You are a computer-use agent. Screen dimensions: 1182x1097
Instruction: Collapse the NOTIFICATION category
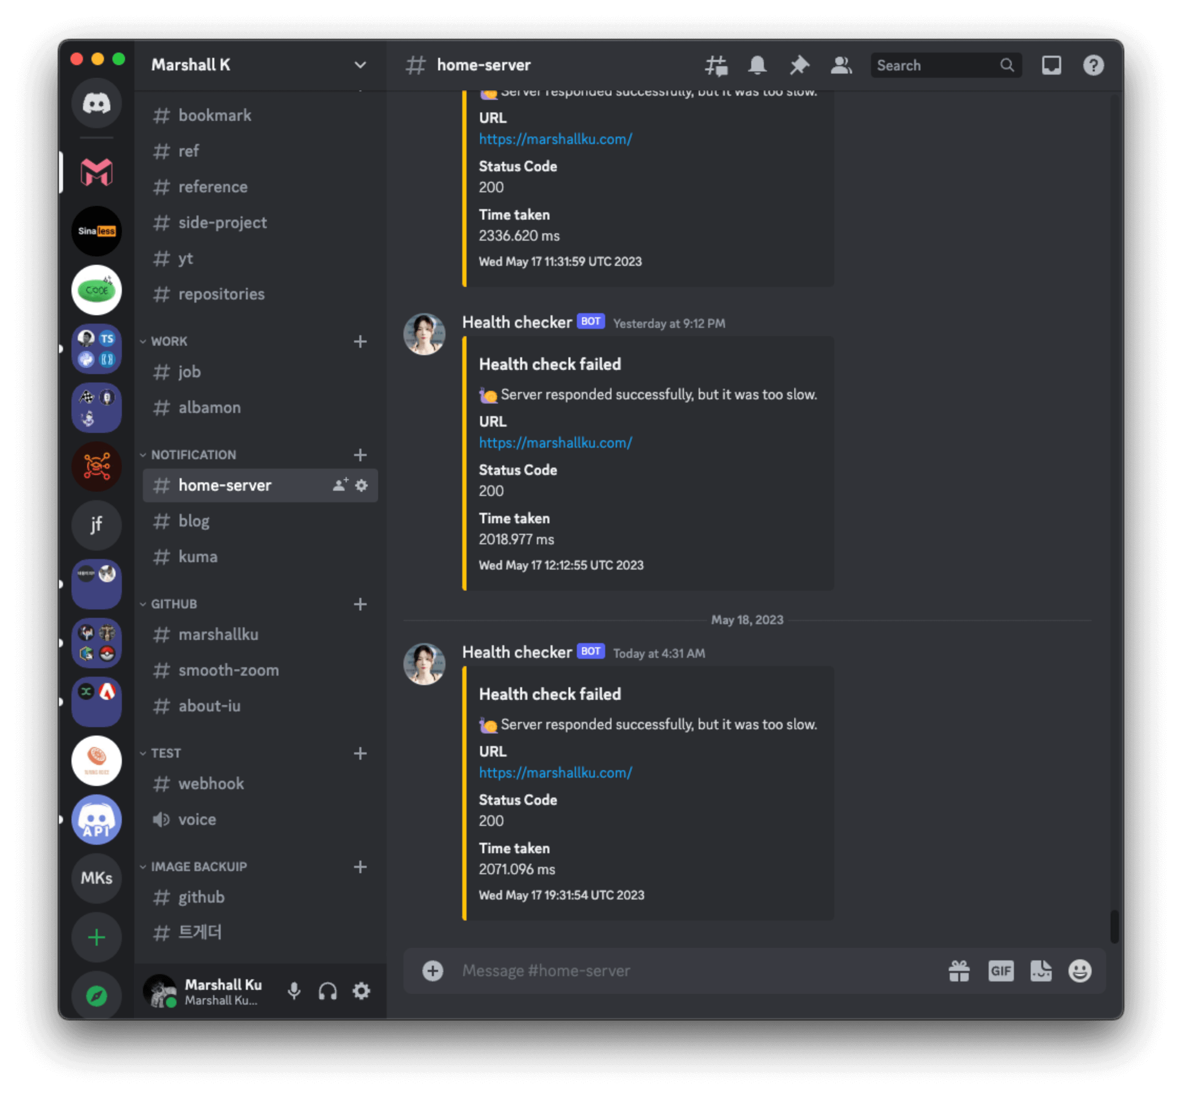[193, 454]
